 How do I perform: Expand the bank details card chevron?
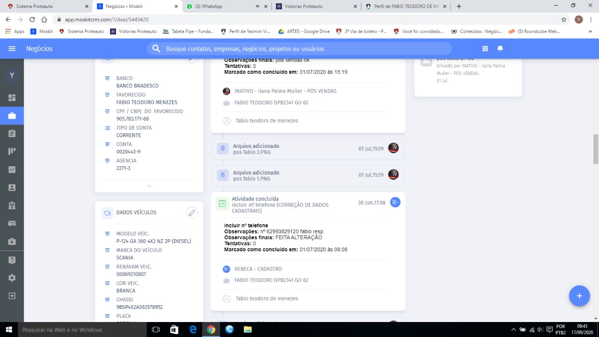pyautogui.click(x=149, y=186)
